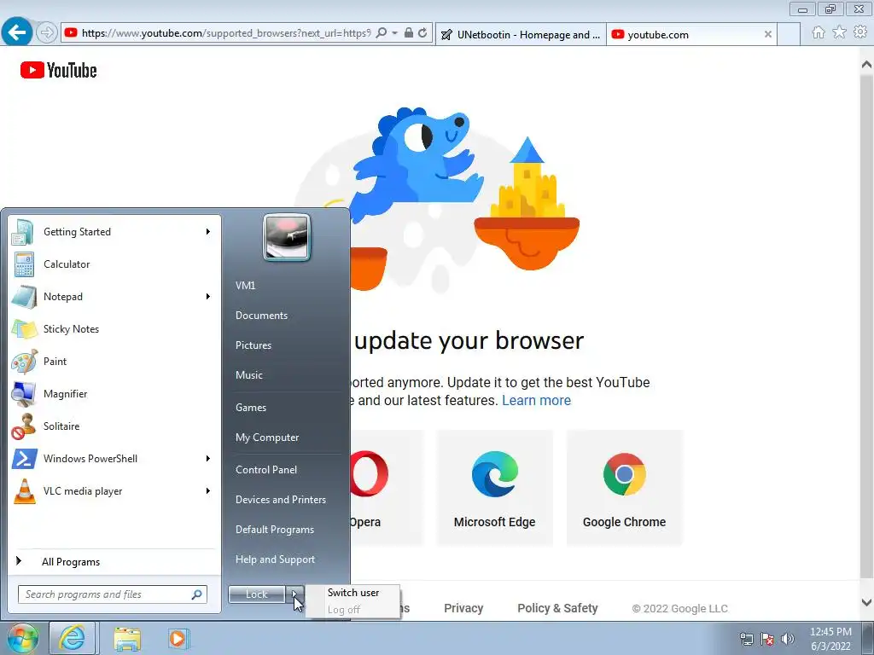Expand Getting Started submenu arrow
Screen dimensions: 874x655
tap(208, 232)
